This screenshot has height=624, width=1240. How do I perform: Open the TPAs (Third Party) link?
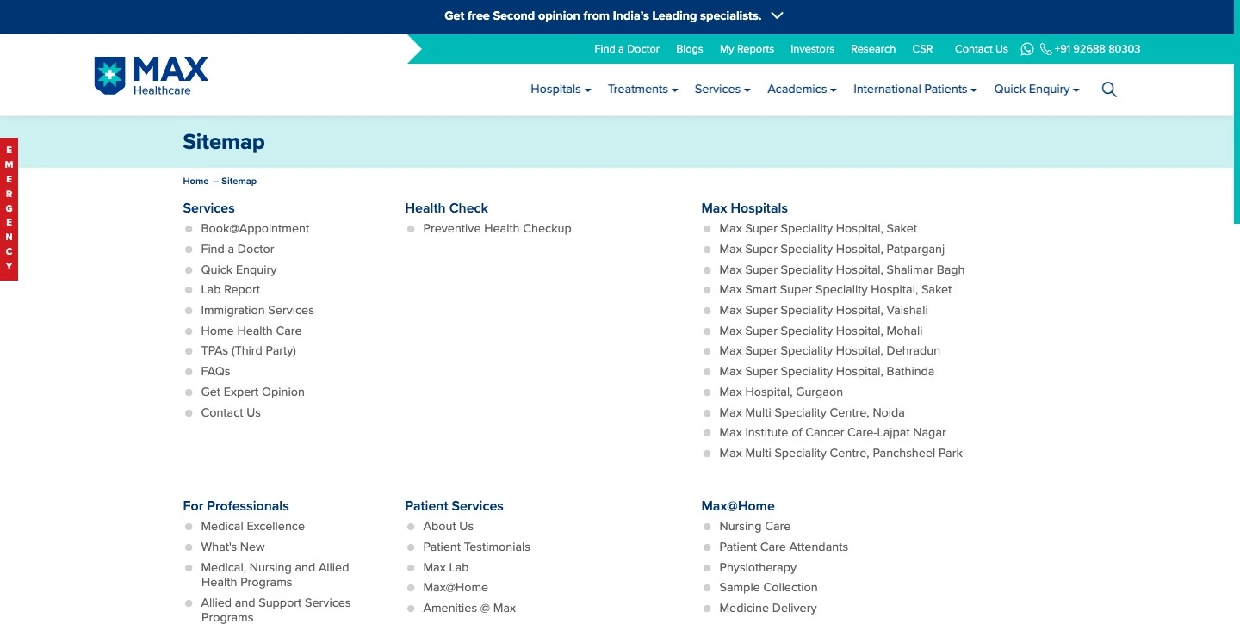(x=248, y=351)
